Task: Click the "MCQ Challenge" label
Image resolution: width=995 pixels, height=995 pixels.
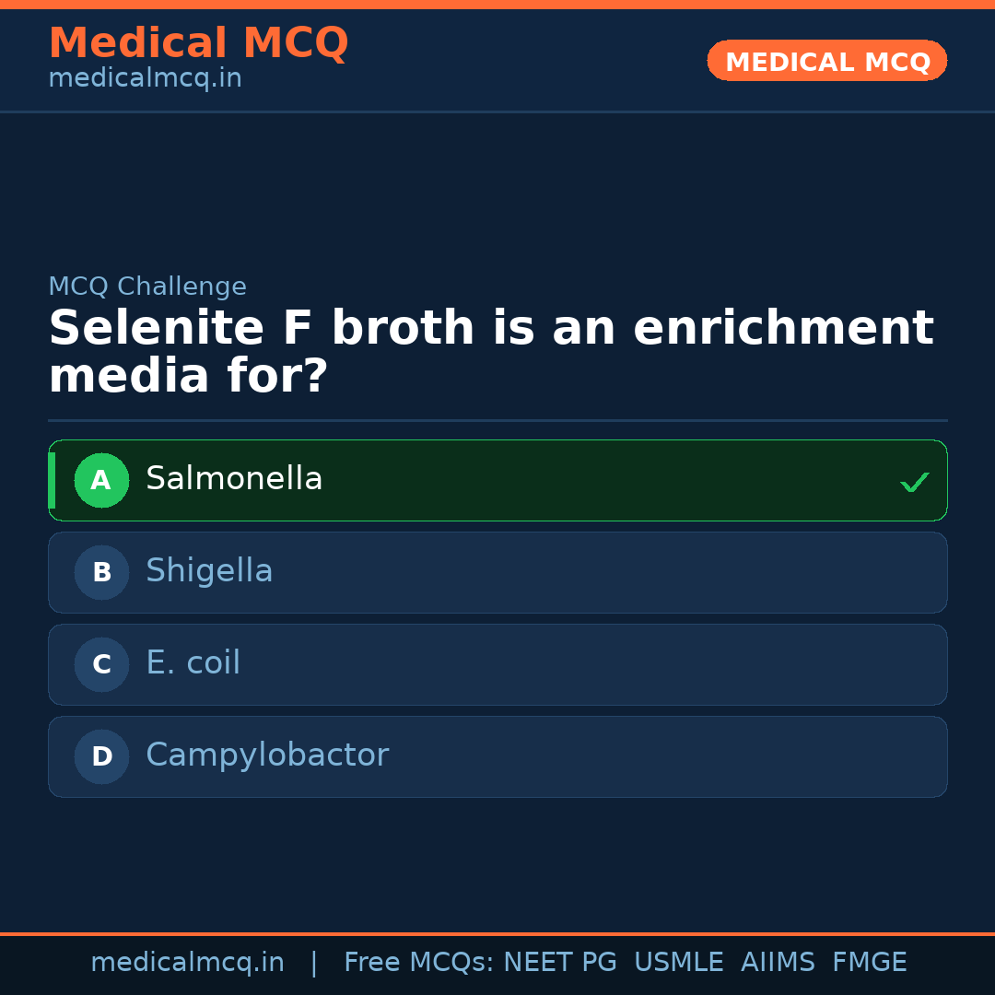Action: pos(147,287)
